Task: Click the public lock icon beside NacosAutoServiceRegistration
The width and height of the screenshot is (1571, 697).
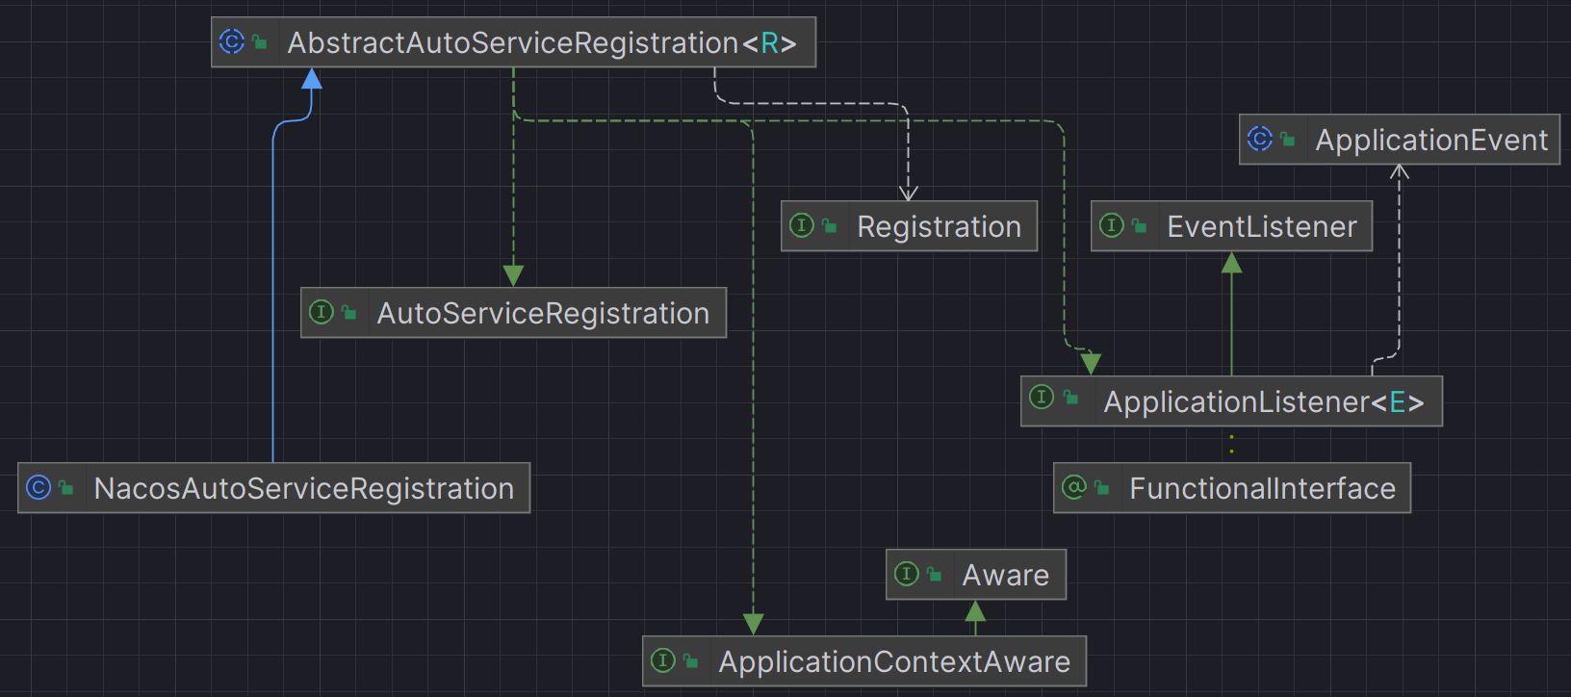Action: (66, 488)
